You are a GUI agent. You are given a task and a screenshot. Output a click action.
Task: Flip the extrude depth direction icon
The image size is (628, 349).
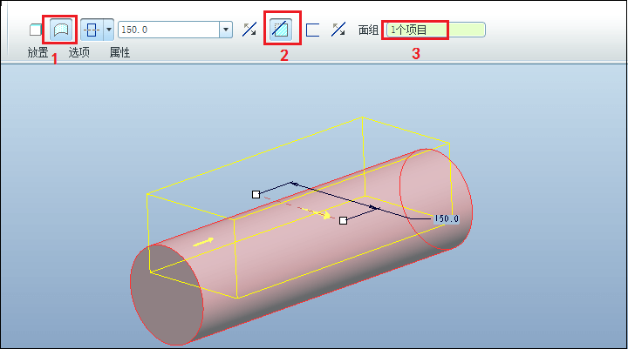tap(249, 30)
